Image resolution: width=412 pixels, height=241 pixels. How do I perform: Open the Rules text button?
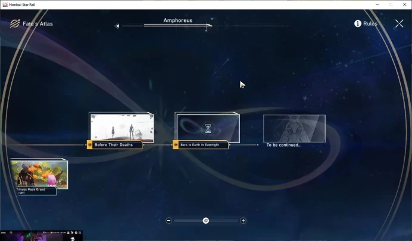tap(370, 24)
